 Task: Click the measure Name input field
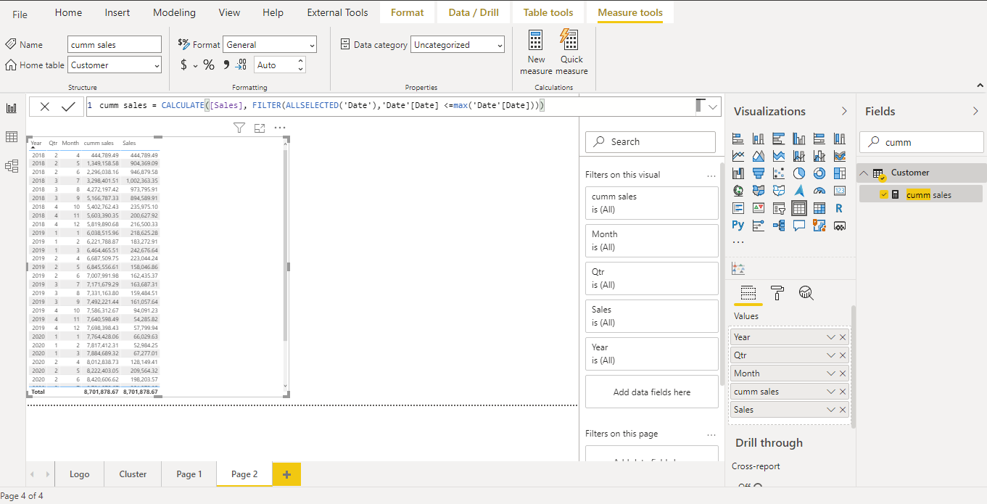115,45
